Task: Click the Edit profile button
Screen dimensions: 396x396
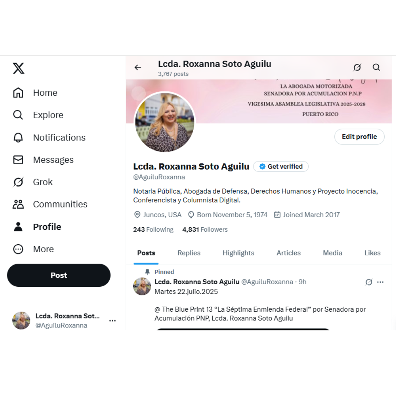Action: pos(359,137)
